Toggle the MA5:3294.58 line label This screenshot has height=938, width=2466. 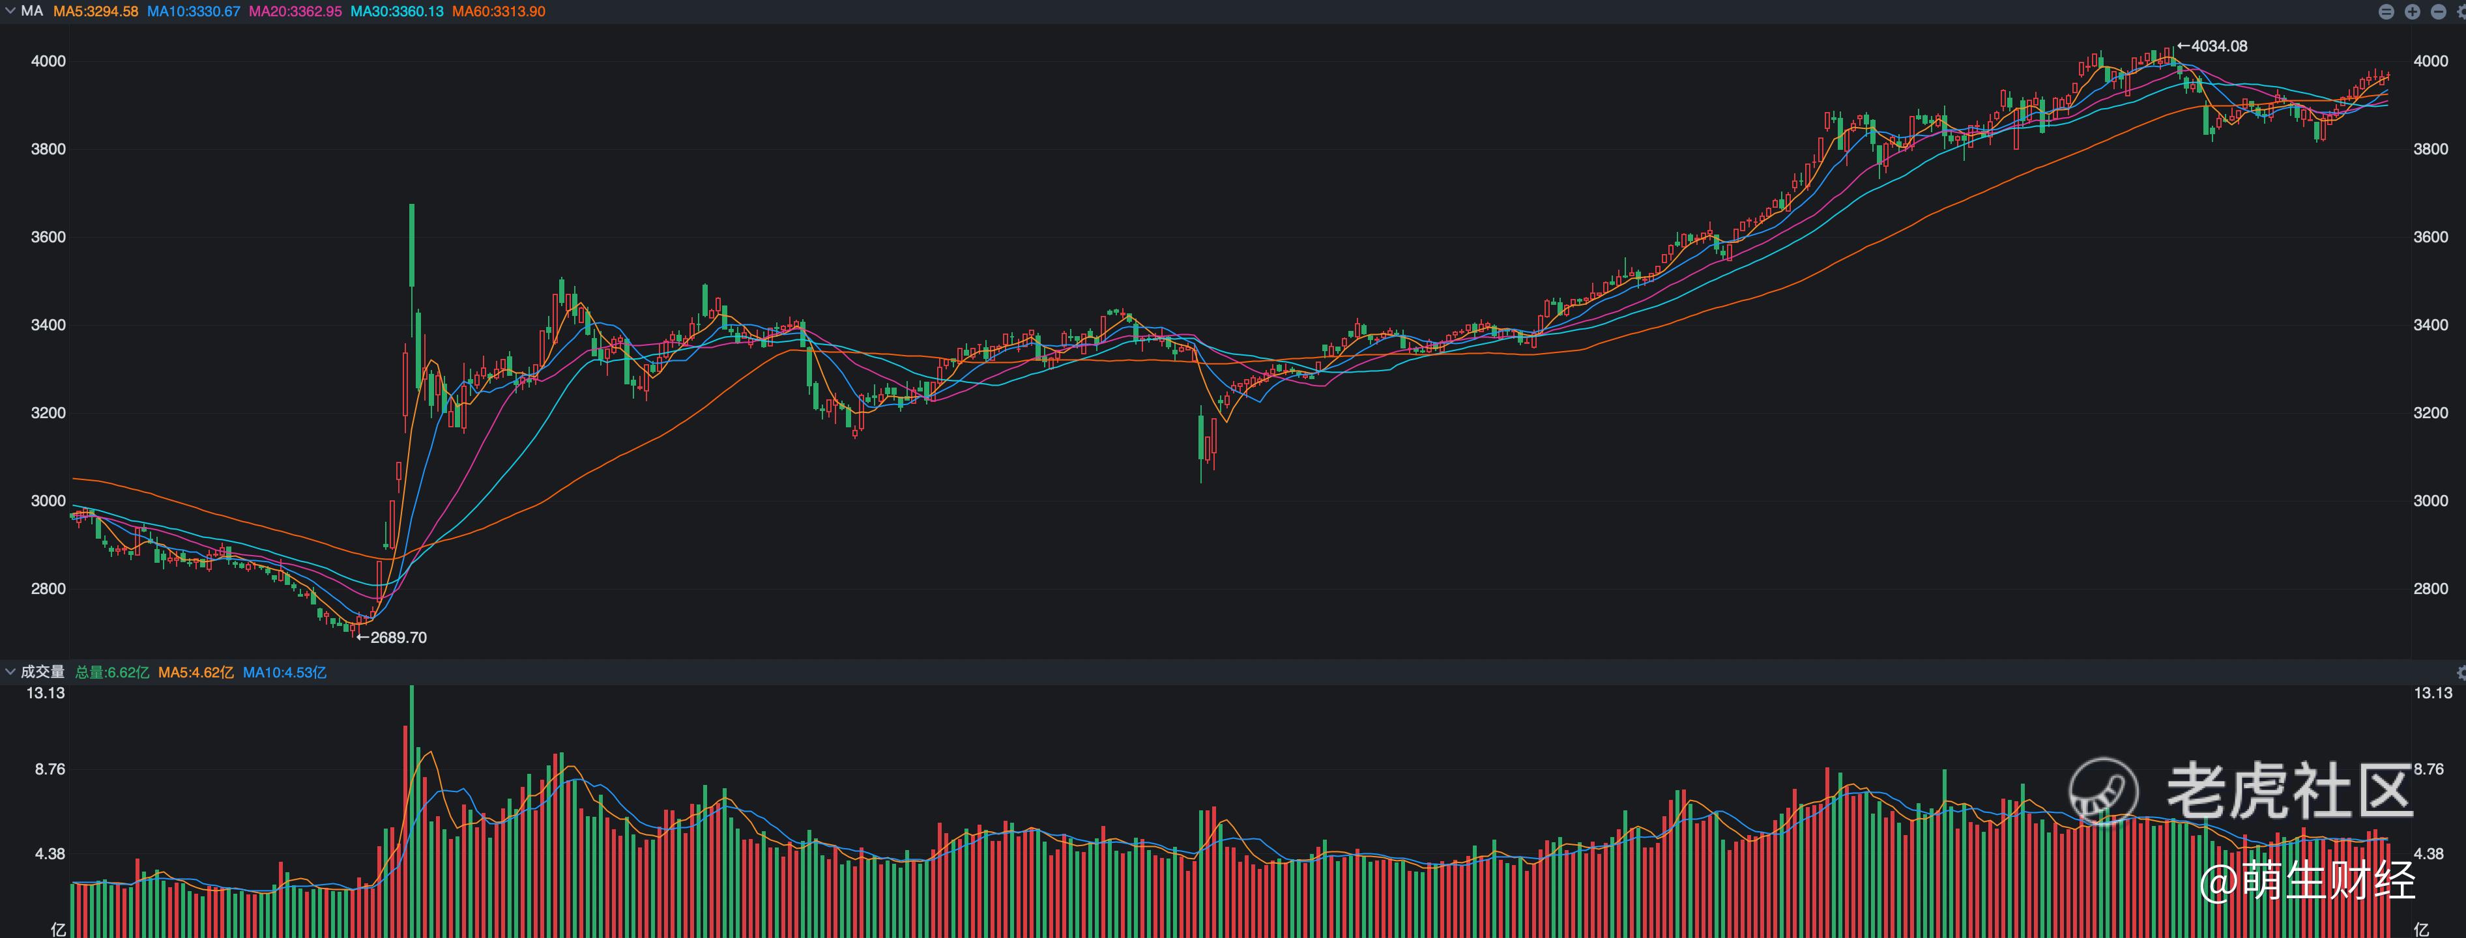96,12
